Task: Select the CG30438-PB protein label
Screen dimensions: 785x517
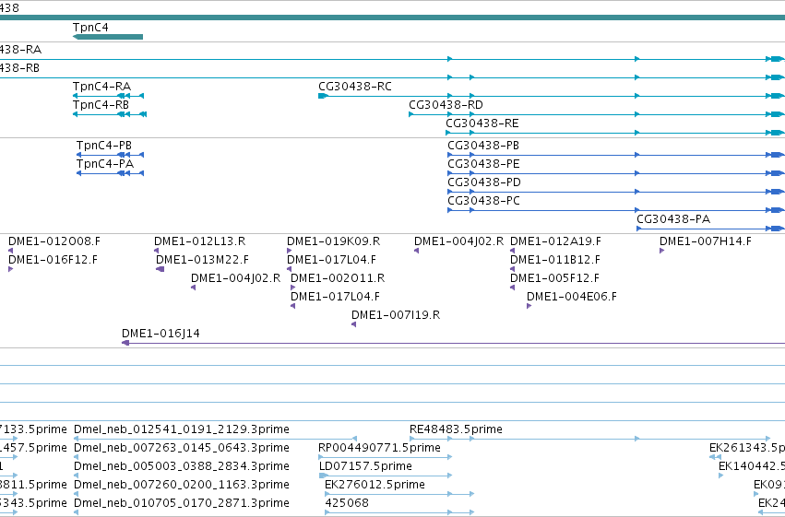Action: coord(483,146)
